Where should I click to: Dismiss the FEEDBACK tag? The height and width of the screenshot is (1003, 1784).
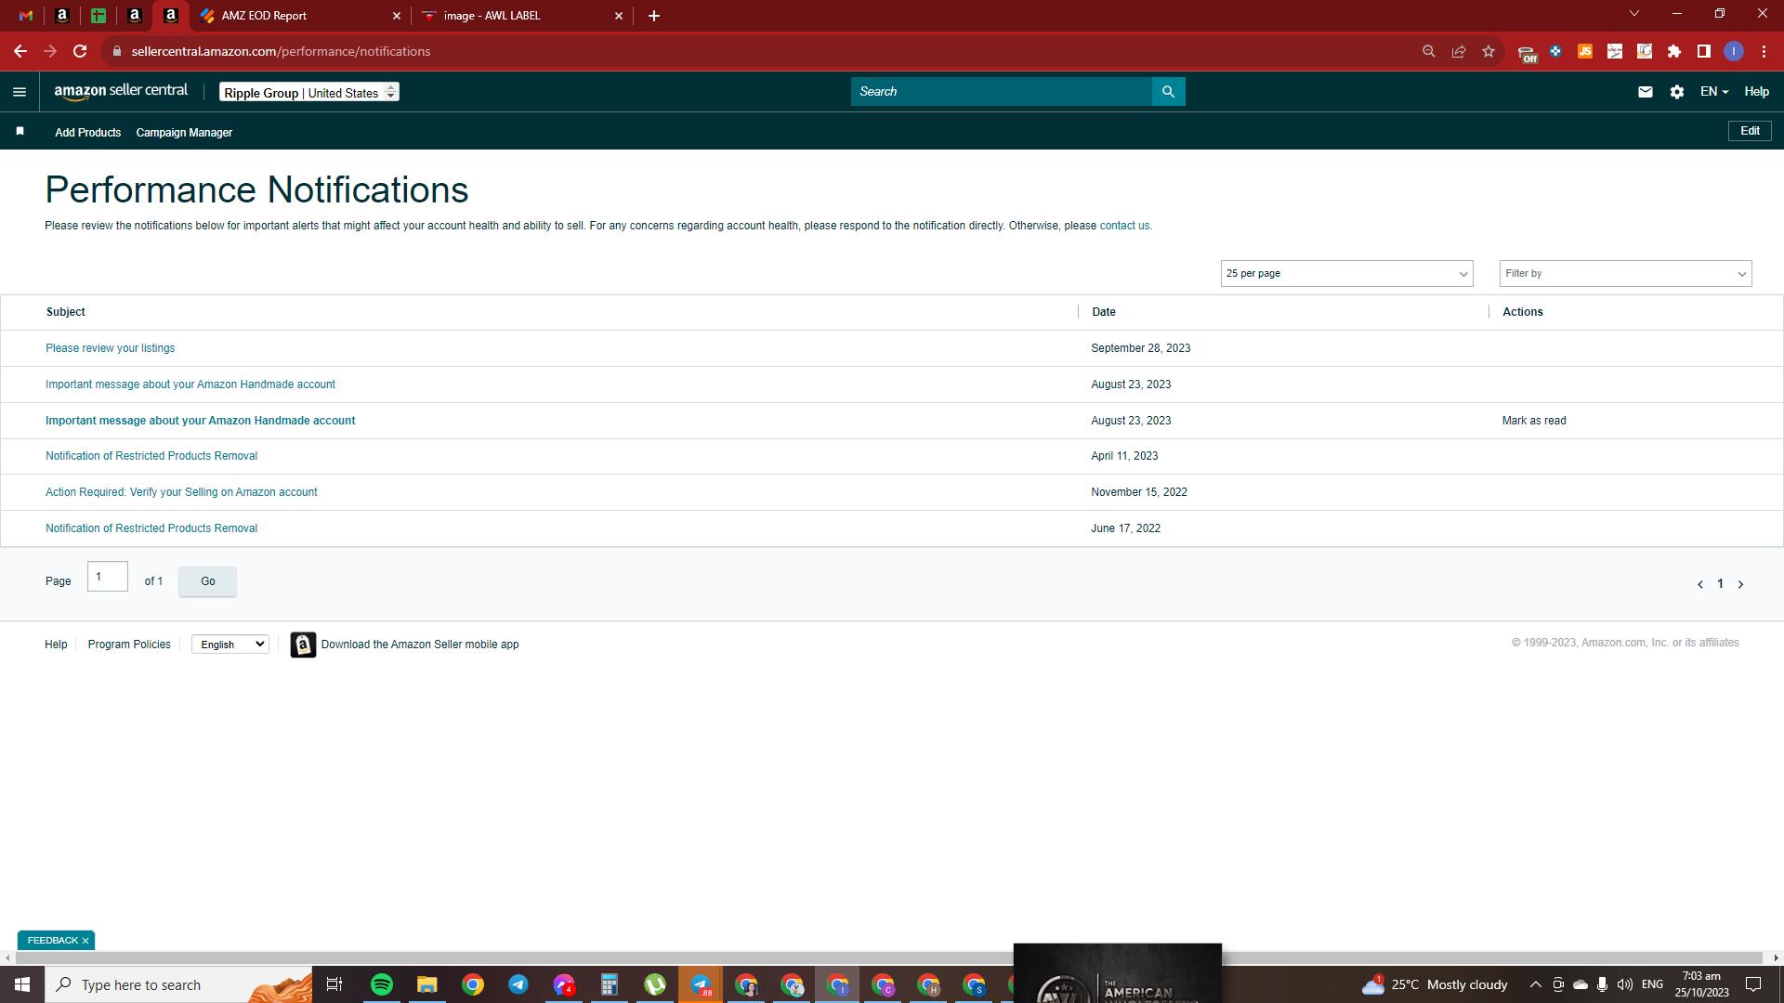[85, 941]
